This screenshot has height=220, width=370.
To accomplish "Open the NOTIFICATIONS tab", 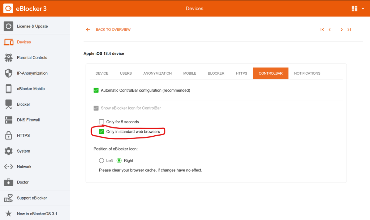I will (x=307, y=73).
